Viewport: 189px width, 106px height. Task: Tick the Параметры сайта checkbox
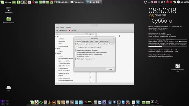point(90,73)
